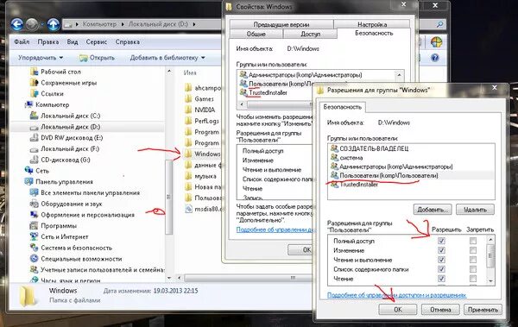
Task: Toggle Запретить checkbox for Чтение и выполнение
Action: coord(473,260)
